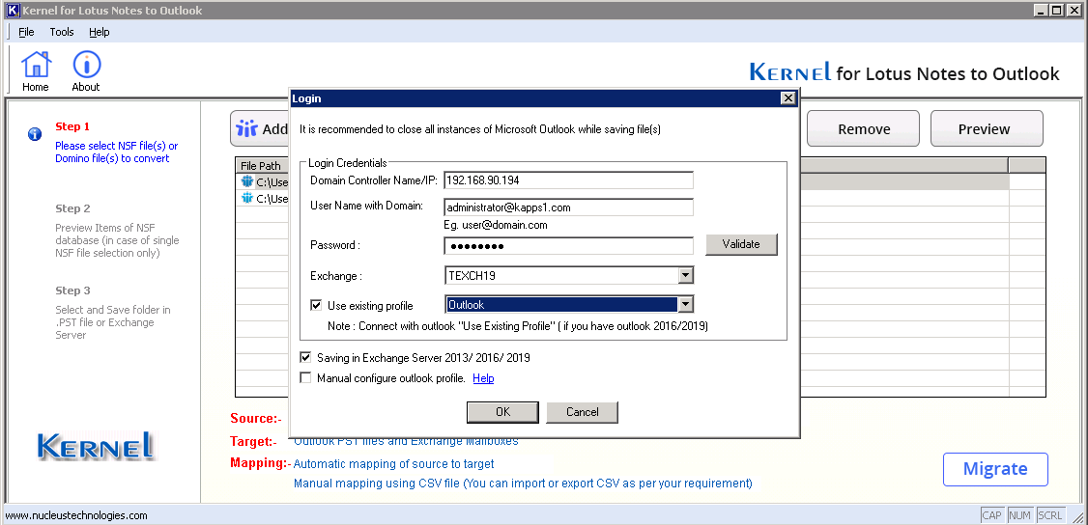Click www.nucleustechnologies.com in status bar
This screenshot has width=1088, height=525.
click(76, 515)
